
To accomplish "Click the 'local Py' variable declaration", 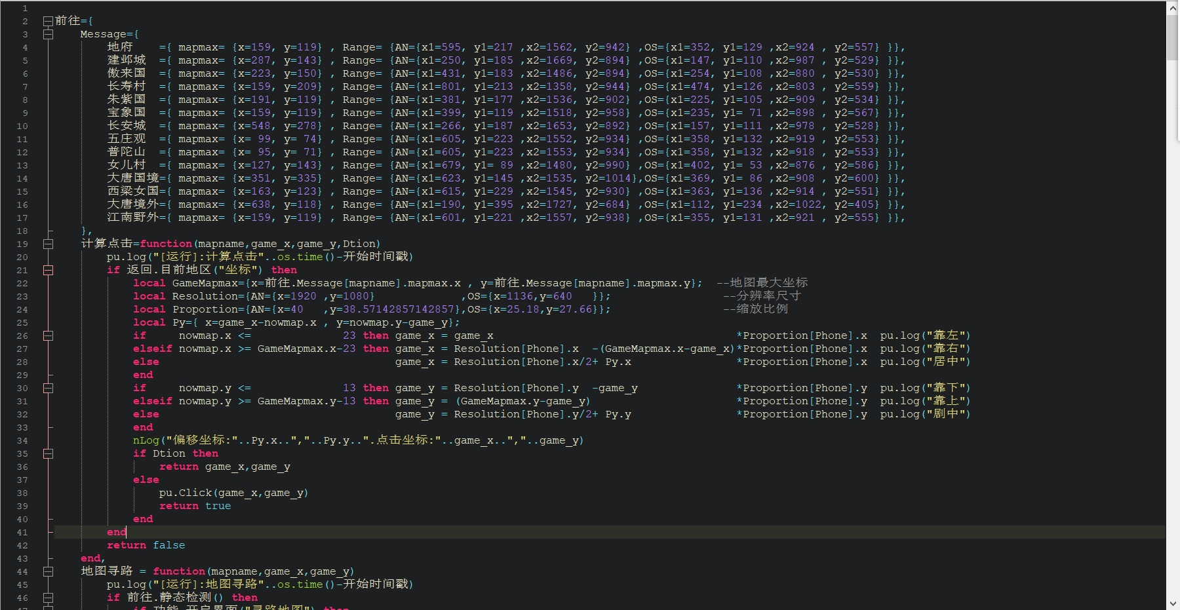I will [x=159, y=322].
